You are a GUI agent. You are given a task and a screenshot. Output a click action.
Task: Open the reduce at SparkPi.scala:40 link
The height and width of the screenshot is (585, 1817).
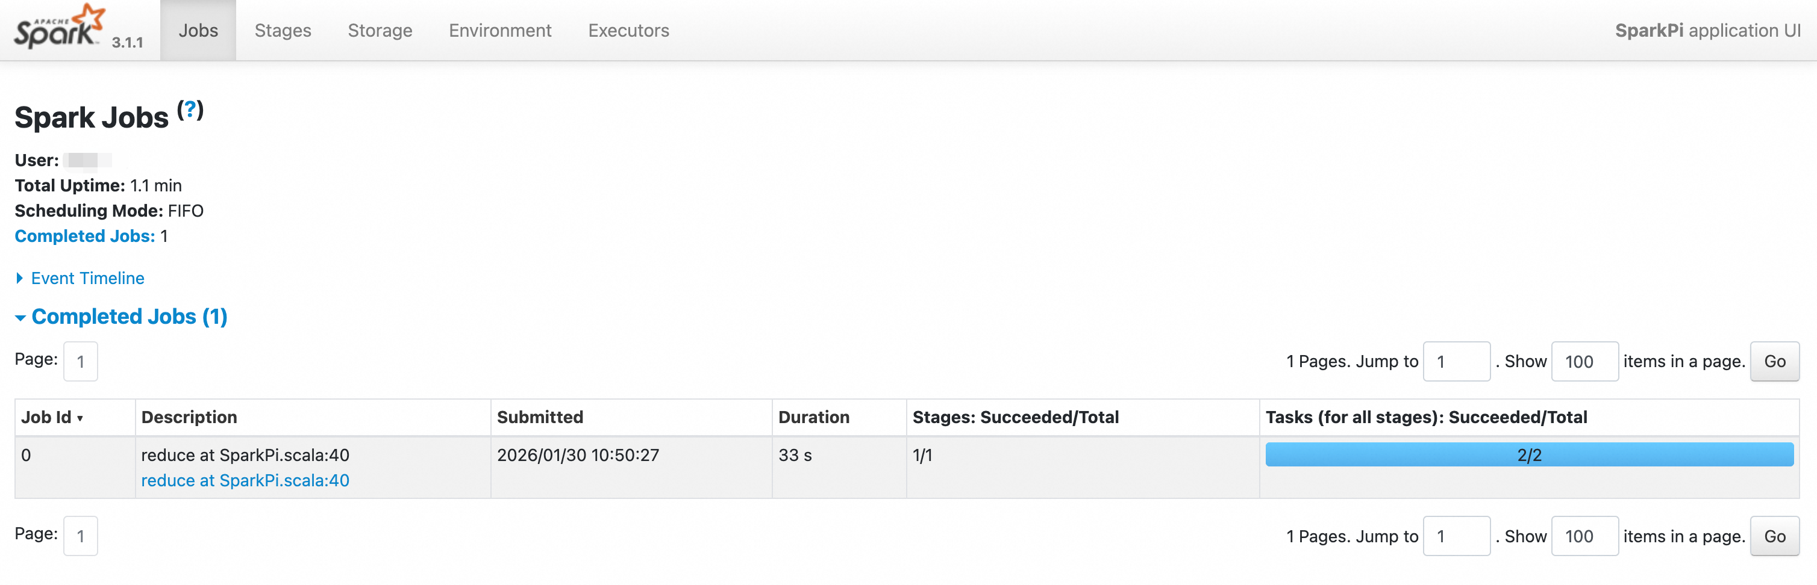pyautogui.click(x=245, y=481)
